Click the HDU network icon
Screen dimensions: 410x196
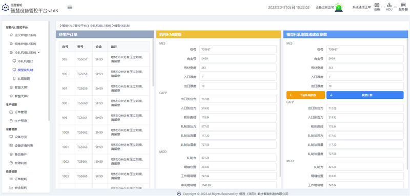389,7
